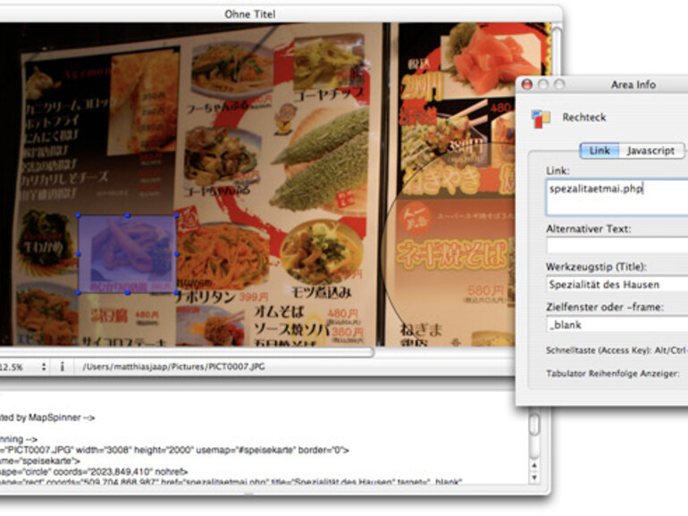Click the Alternativer Text input field
The height and width of the screenshot is (516, 688).
tap(617, 246)
